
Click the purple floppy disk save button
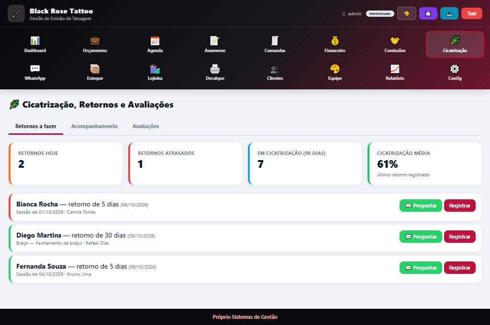428,13
